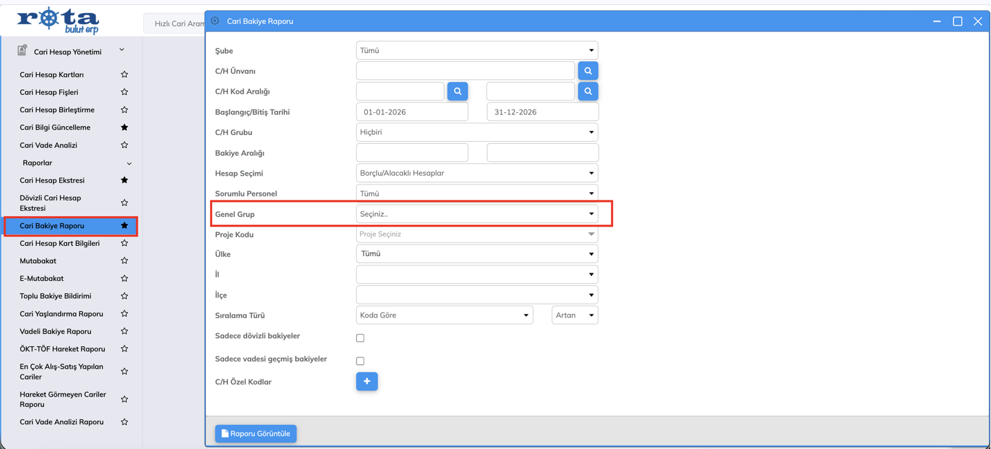Star the Cari Yaşlandırma Raporu item

coord(125,314)
